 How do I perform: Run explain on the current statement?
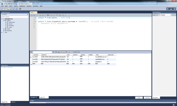pyautogui.click(x=43, y=15)
